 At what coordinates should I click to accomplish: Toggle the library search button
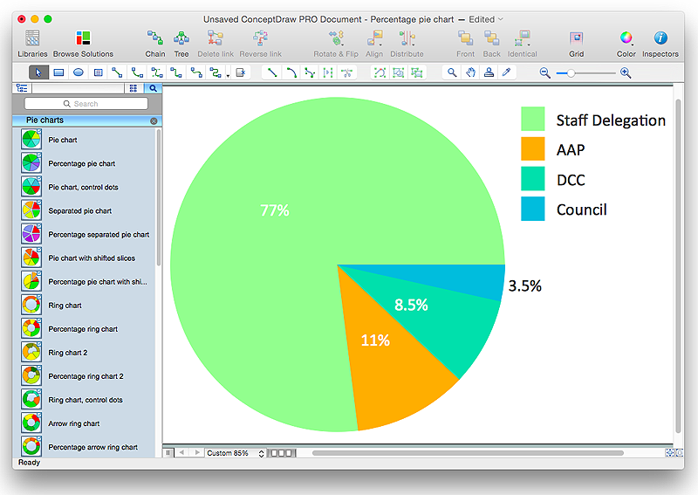point(153,88)
